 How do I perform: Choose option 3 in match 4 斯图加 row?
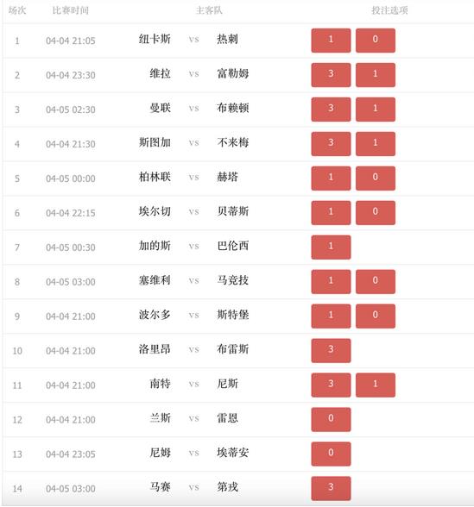331,144
